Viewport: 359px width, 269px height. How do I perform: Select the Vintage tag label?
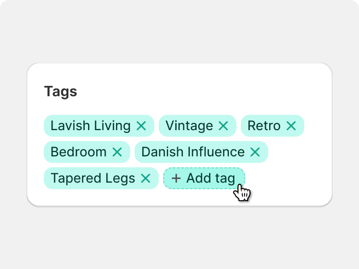[x=189, y=126]
